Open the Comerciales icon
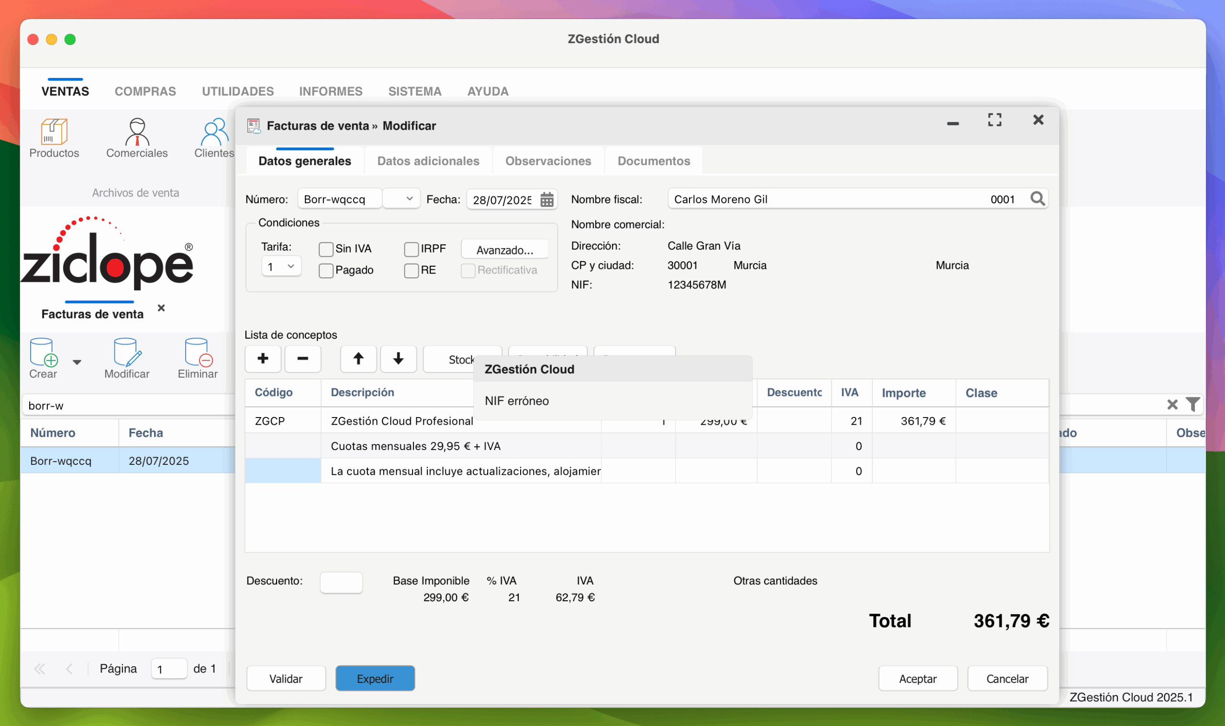 (x=136, y=138)
